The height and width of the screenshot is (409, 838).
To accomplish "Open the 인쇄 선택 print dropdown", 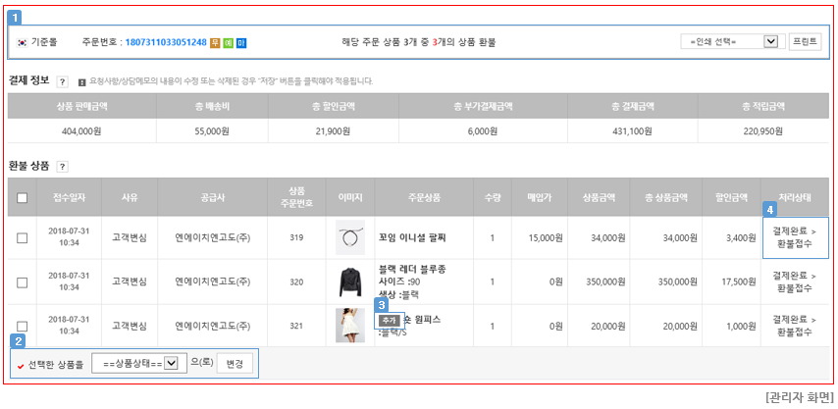I will click(733, 41).
